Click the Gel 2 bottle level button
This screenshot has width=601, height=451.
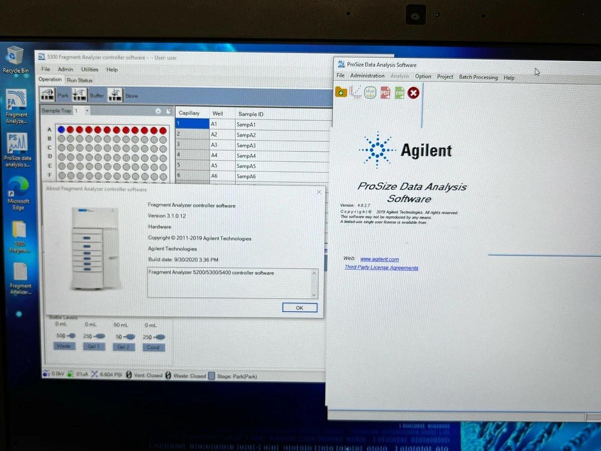pos(124,347)
